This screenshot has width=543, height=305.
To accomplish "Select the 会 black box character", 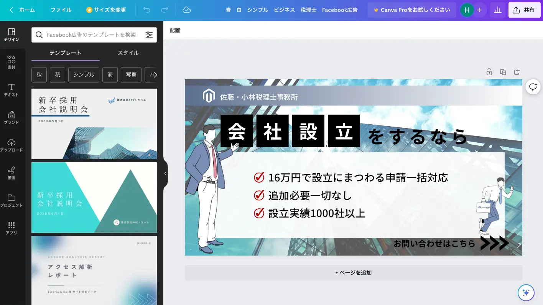I will click(237, 131).
